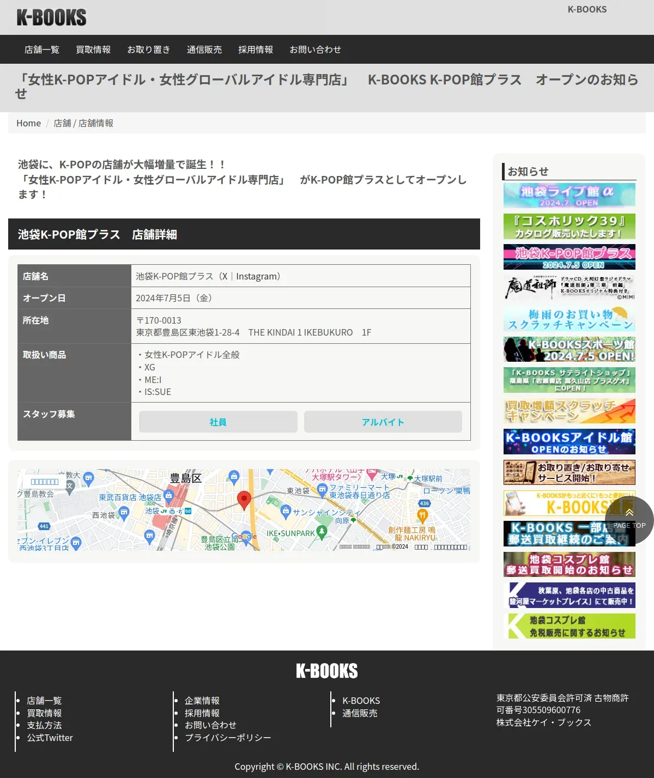Click the 池袋K-POP館プラス 店舗詳細 heading
654x778 pixels.
click(98, 234)
